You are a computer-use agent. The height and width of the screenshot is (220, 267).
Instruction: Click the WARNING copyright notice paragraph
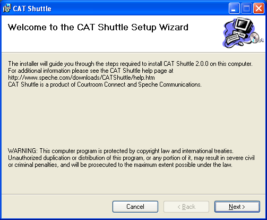coord(131,158)
